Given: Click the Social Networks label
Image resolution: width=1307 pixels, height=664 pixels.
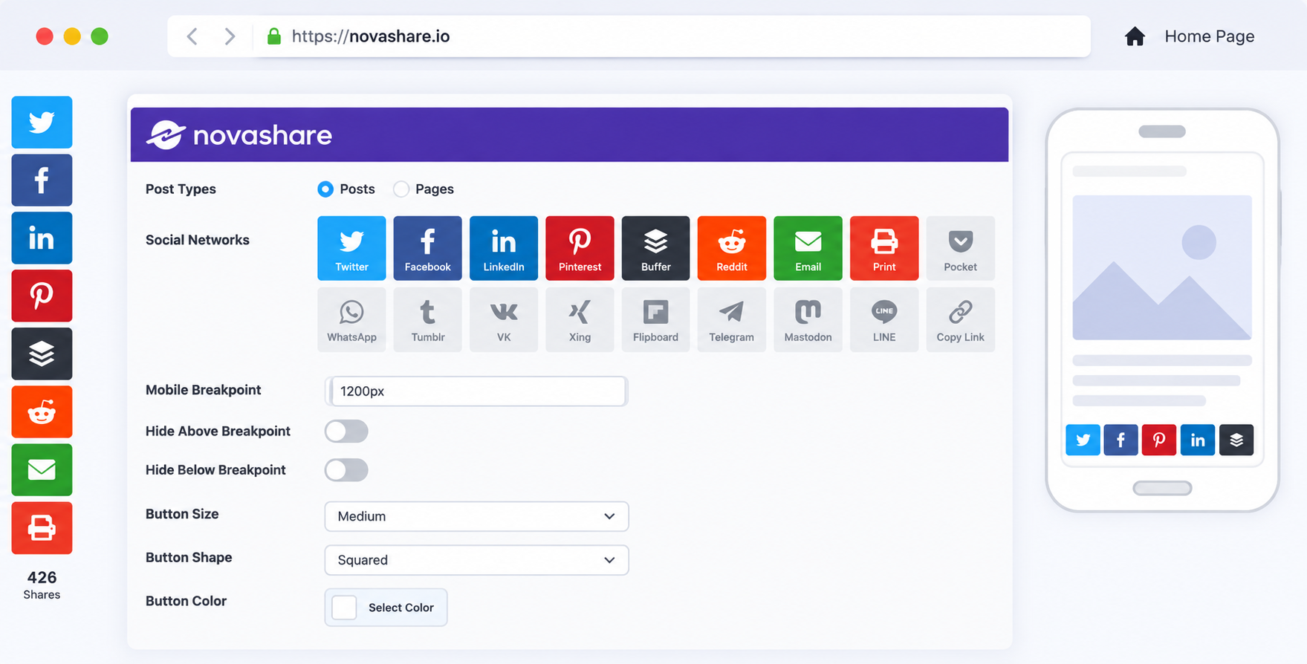Looking at the screenshot, I should point(198,240).
